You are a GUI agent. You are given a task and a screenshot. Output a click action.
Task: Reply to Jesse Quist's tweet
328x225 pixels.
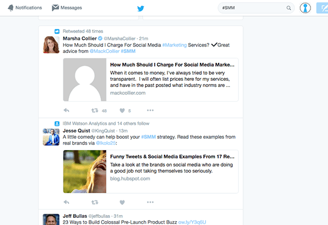point(66,202)
